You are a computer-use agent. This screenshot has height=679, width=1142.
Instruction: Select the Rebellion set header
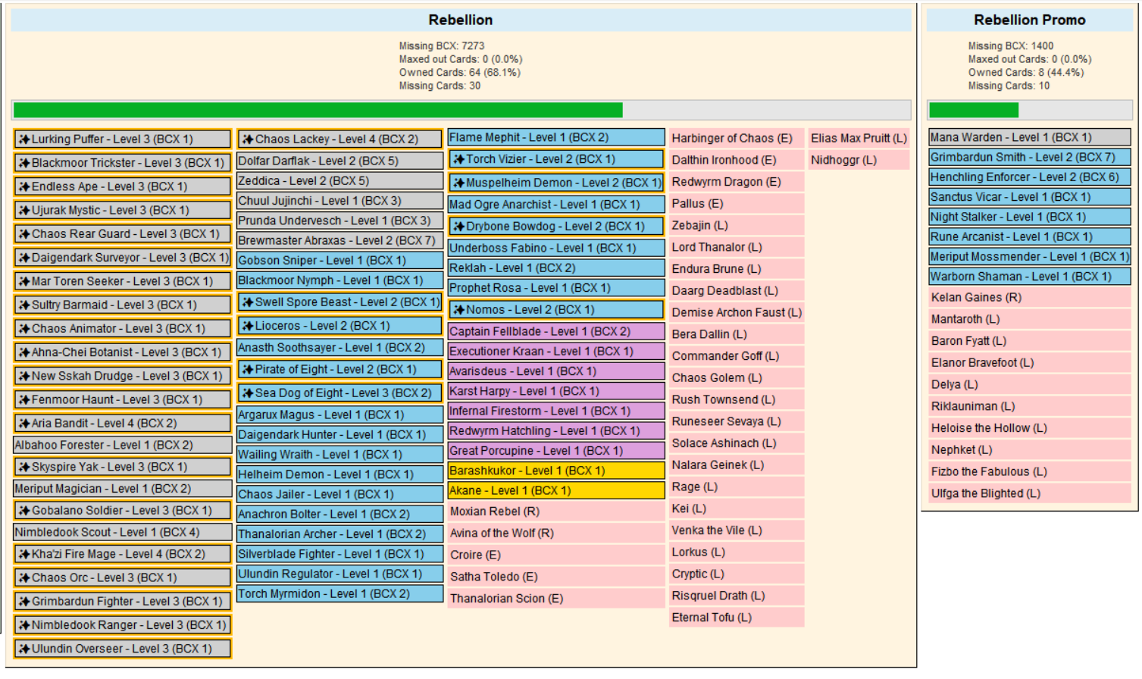pos(460,20)
